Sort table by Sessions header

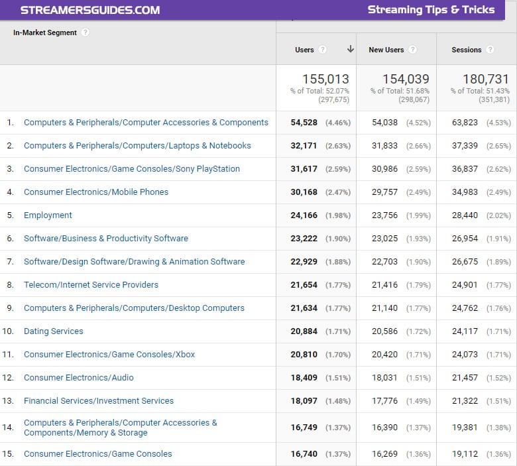[466, 50]
